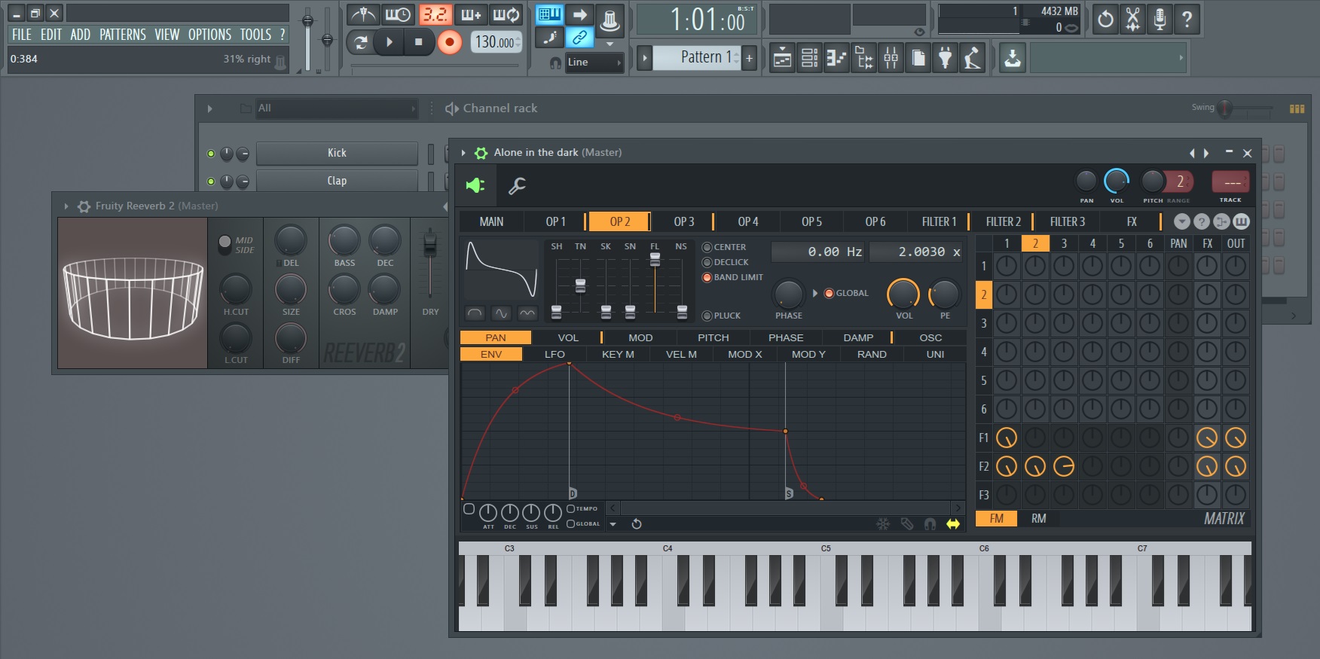This screenshot has width=1320, height=659.
Task: Enable wait for input before recording
Action: 399,14
